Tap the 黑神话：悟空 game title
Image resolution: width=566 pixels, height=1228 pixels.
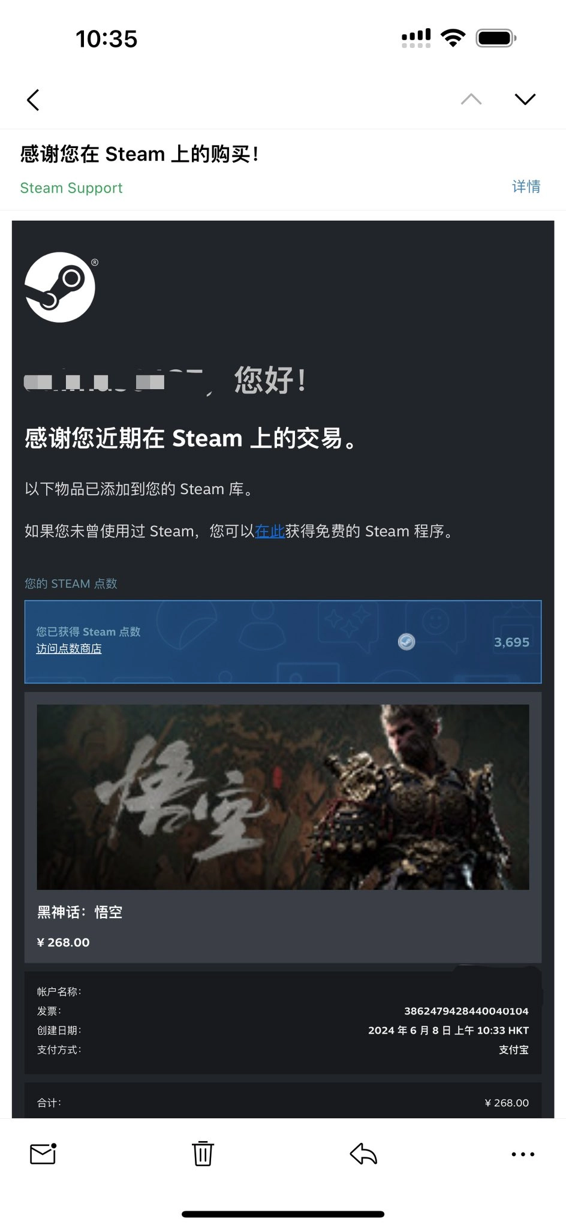[x=80, y=912]
